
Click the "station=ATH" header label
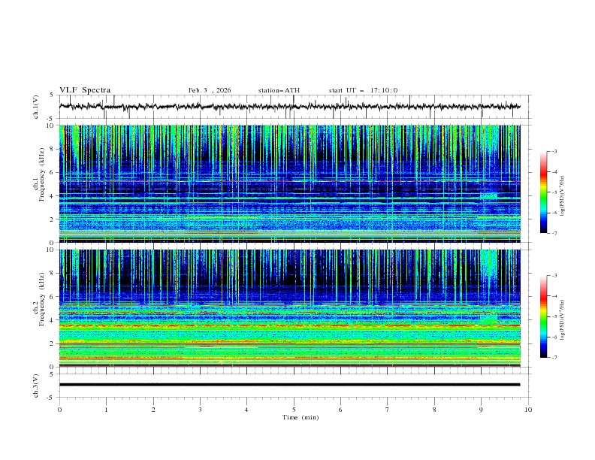(x=279, y=90)
